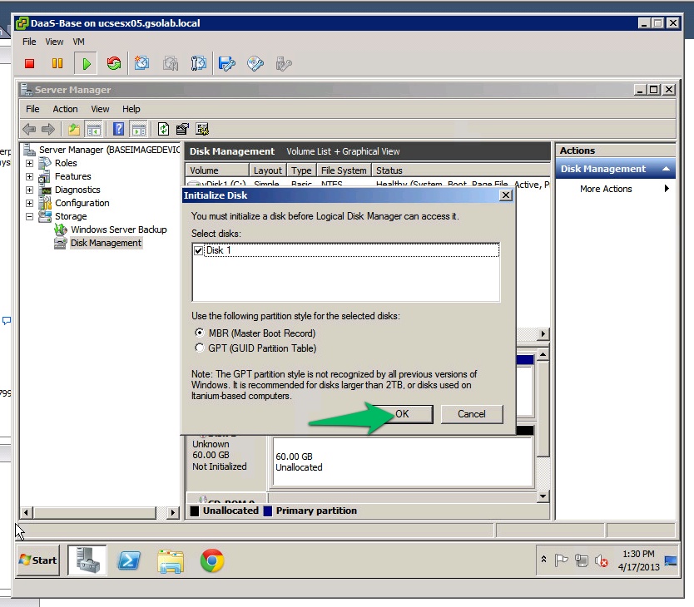Toggle the show/hide console tree icon
This screenshot has height=607, width=694.
click(x=94, y=129)
